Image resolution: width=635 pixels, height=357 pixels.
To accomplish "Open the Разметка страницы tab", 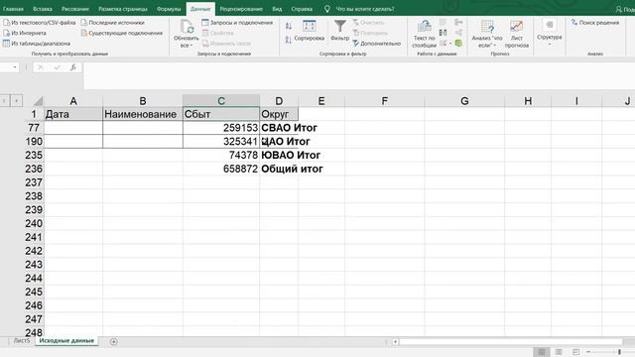I will click(x=123, y=9).
